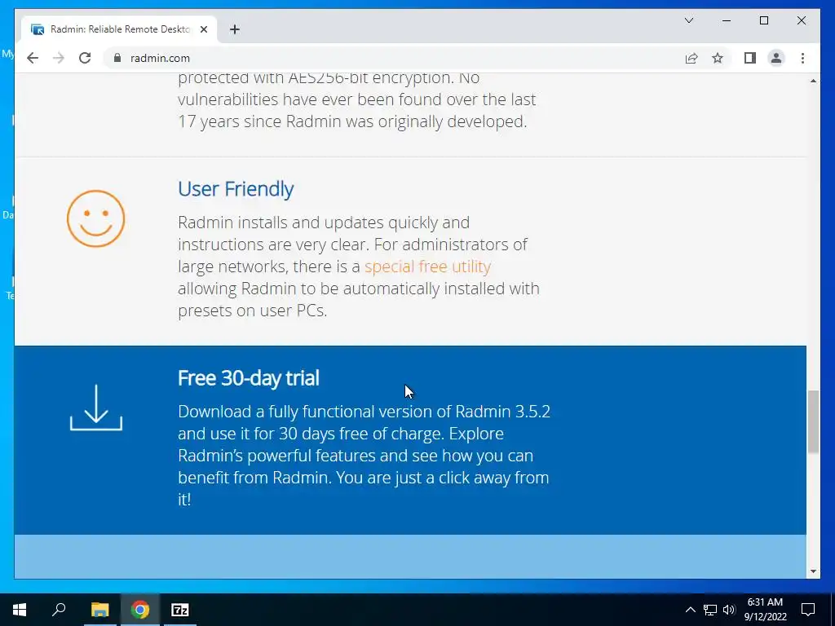Click the forward navigation arrow
Screen dimensions: 835x626
point(59,58)
